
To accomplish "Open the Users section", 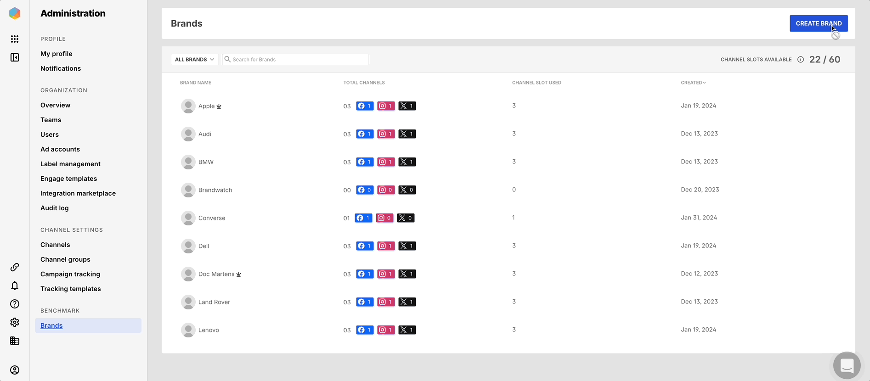I will click(x=50, y=134).
